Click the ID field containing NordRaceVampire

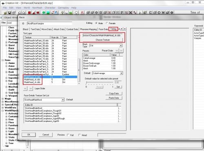point(49,23)
